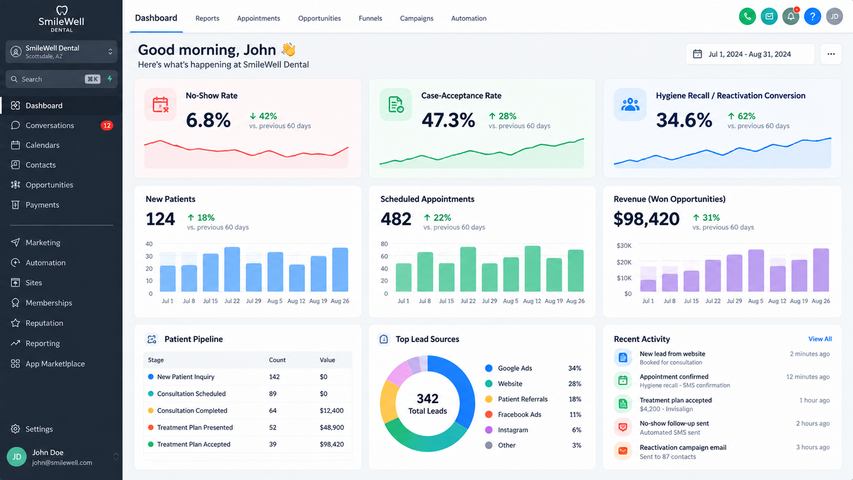This screenshot has width=853, height=480.
Task: Click the Reporting trend arrow icon
Action: tap(15, 343)
